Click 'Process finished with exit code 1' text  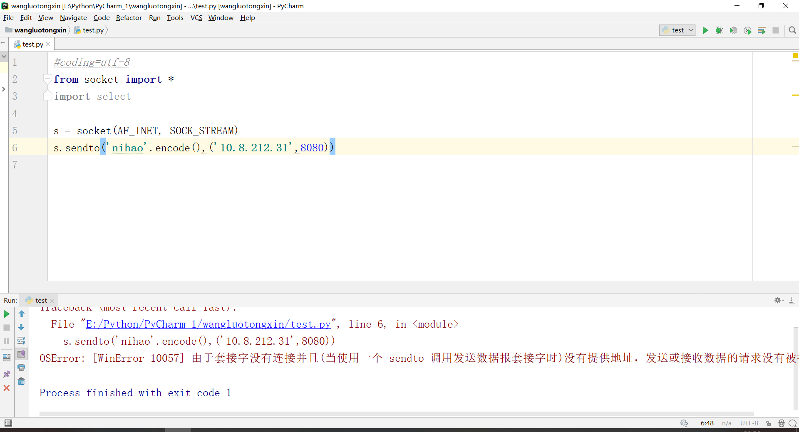coord(135,393)
